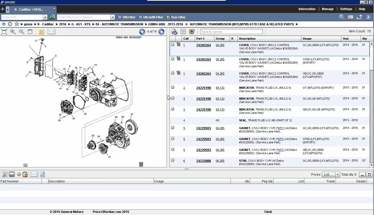Enable the VIN Filter checkbox

tap(120, 17)
